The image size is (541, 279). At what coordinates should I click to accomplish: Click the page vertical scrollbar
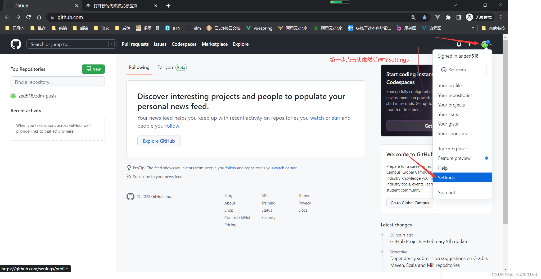(x=505, y=132)
